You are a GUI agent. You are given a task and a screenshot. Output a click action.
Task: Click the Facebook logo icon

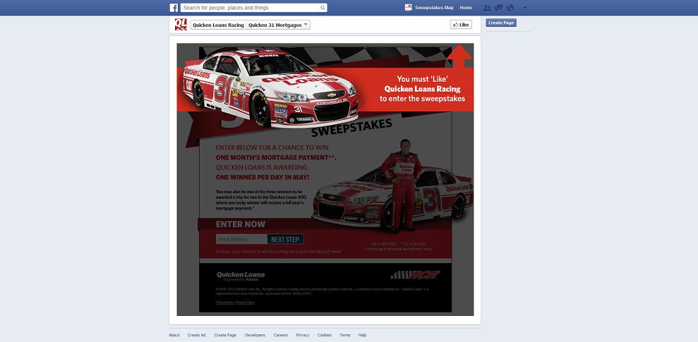click(x=174, y=8)
